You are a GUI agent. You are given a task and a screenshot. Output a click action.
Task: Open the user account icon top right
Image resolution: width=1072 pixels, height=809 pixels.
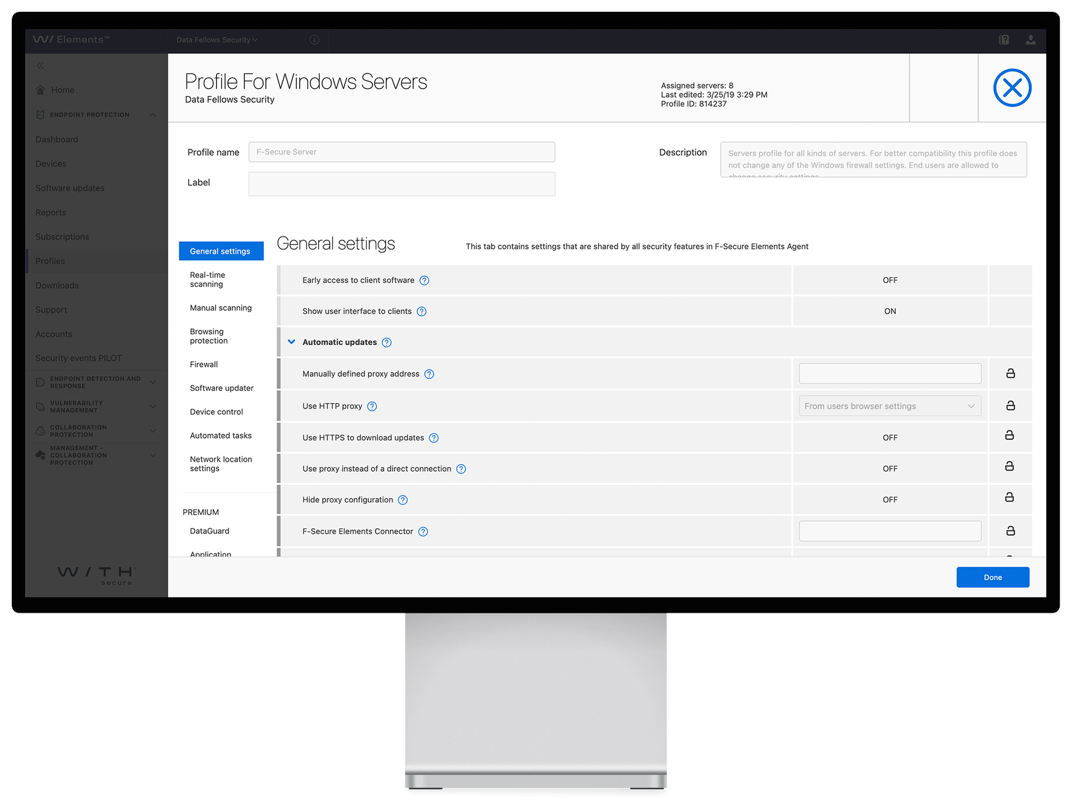[x=1031, y=40]
